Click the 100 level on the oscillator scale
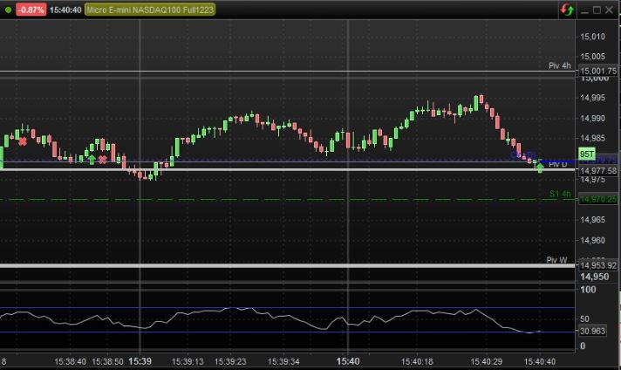 (x=588, y=290)
